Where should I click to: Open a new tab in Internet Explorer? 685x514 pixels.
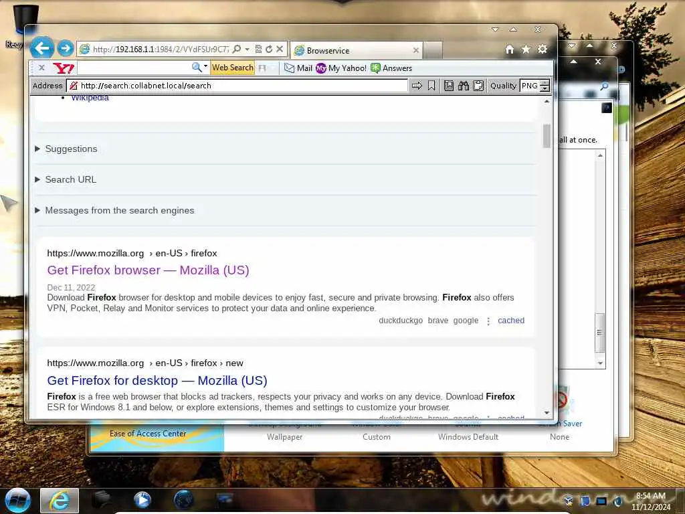[x=433, y=50]
